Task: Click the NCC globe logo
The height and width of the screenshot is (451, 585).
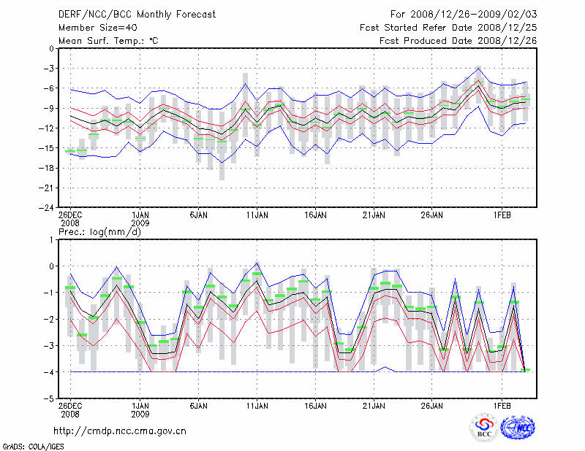Action: [x=518, y=427]
